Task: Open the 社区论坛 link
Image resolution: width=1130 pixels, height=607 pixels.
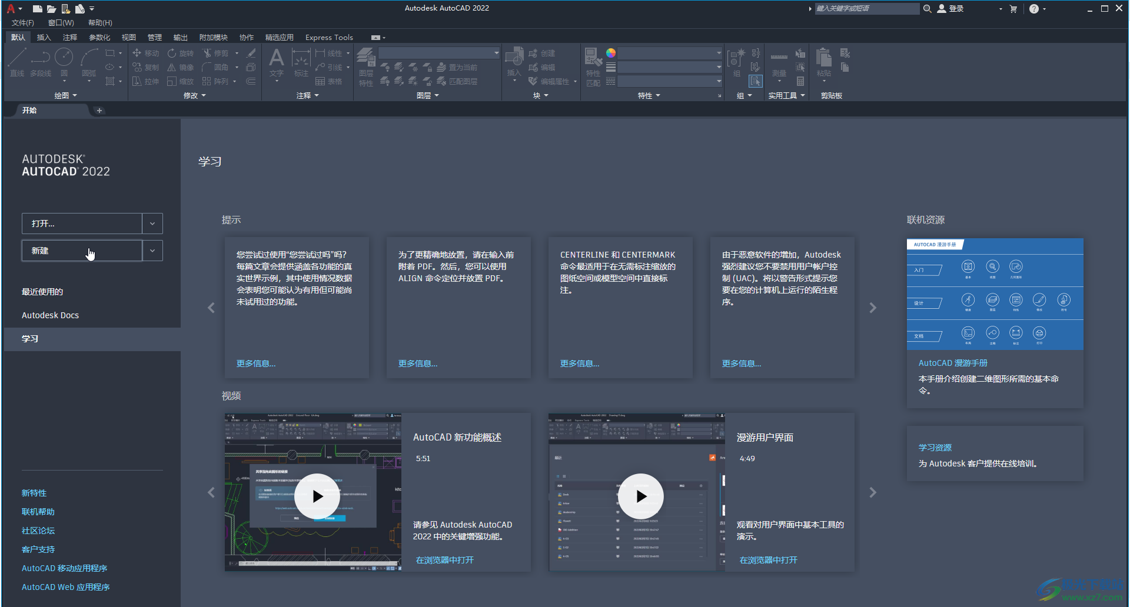Action: click(x=38, y=531)
